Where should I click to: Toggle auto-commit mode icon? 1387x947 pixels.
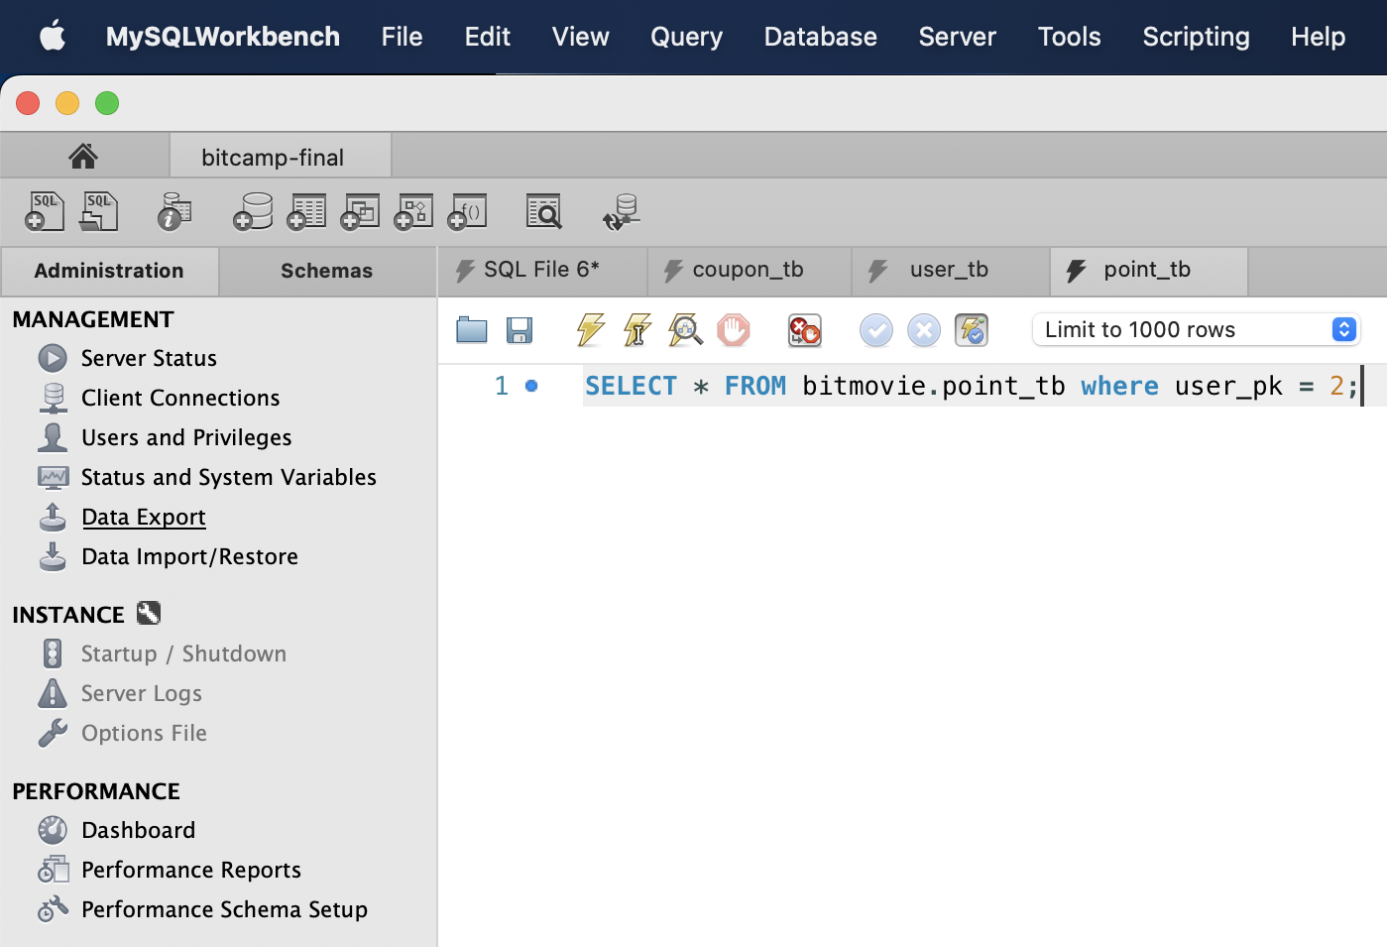(972, 330)
